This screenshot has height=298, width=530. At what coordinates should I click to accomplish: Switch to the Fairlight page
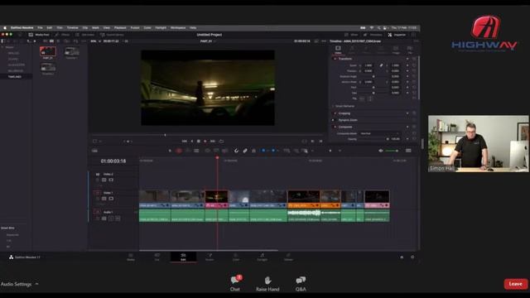click(262, 257)
